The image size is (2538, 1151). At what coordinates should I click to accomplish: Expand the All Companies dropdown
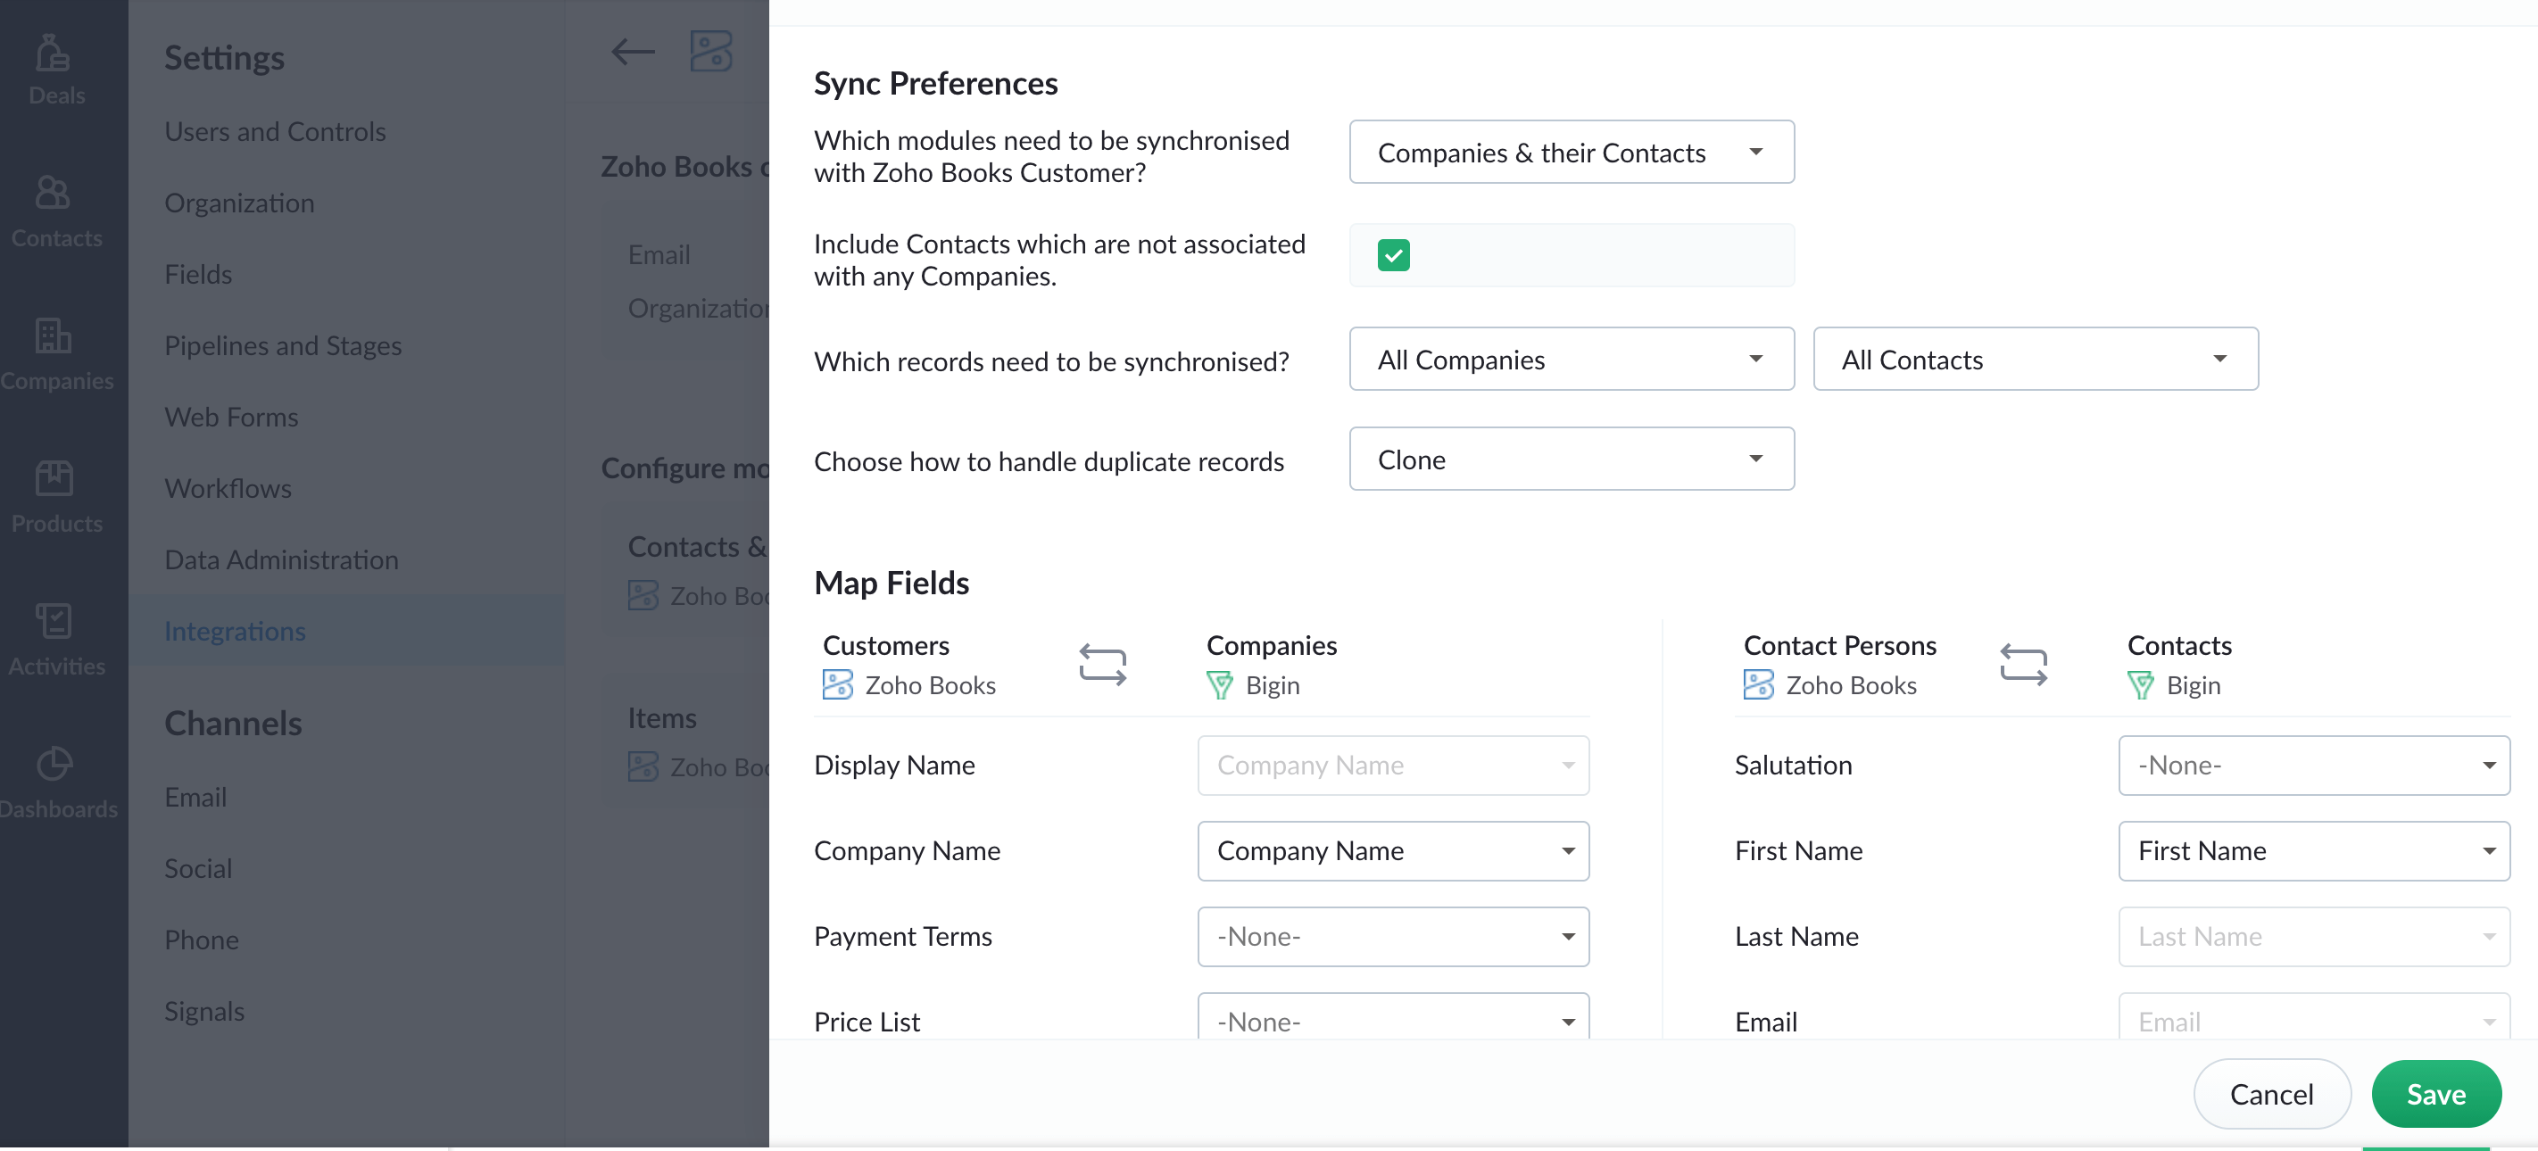(1571, 359)
